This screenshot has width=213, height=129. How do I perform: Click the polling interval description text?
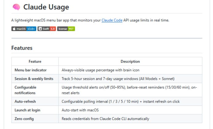point(121,101)
